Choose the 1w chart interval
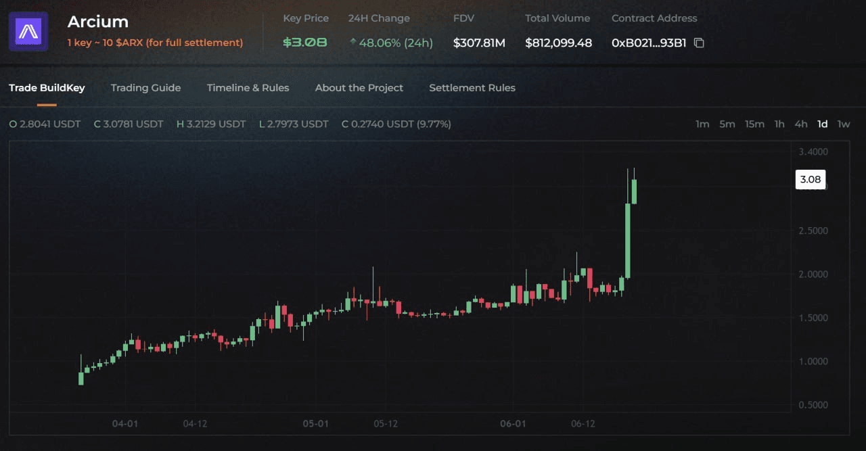The image size is (866, 451). click(x=844, y=124)
